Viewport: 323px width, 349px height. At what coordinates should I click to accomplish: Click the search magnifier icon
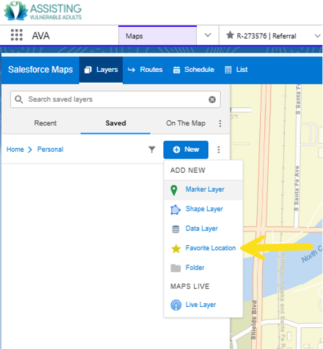pyautogui.click(x=19, y=99)
